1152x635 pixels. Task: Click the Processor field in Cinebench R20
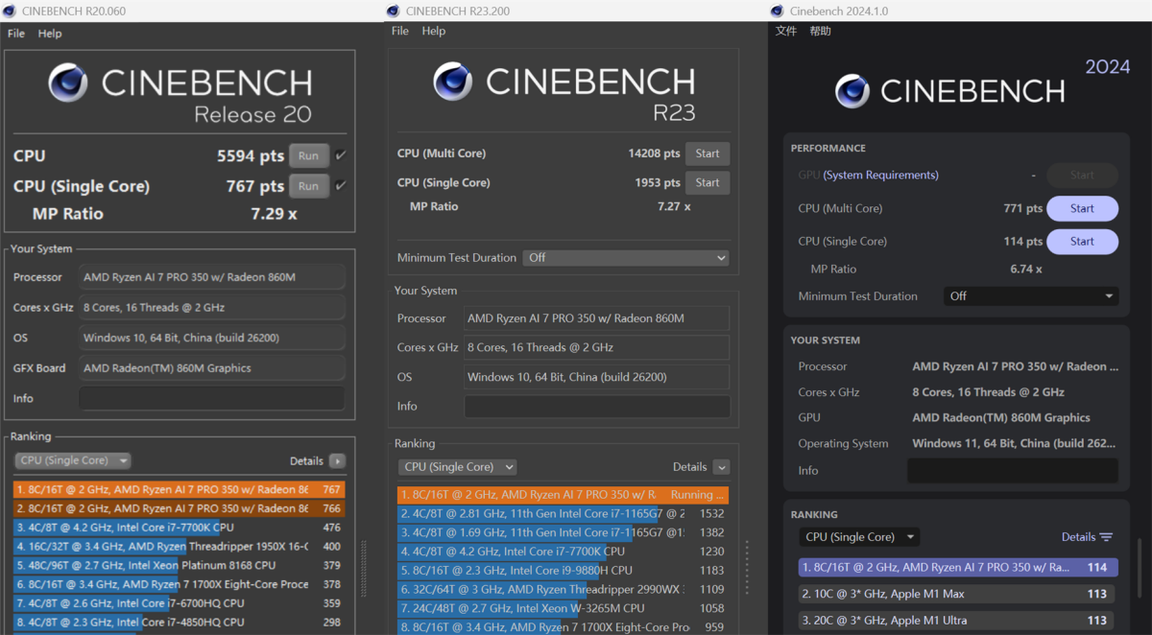[211, 277]
